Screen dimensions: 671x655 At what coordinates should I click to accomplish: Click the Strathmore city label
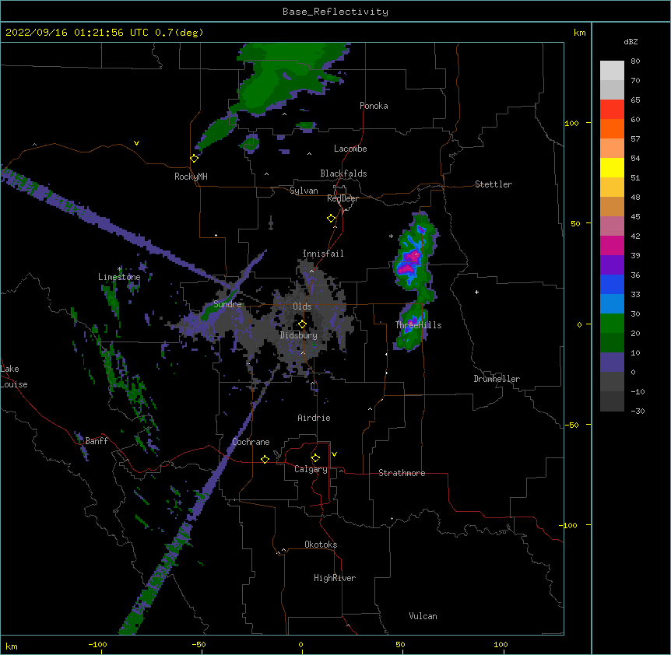point(402,473)
